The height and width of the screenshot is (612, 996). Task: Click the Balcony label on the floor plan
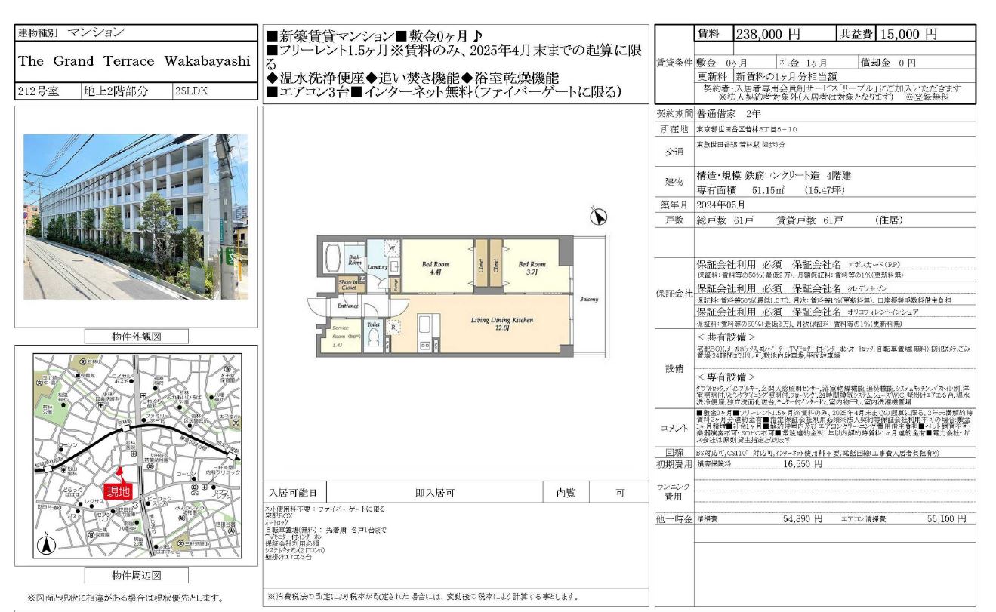pyautogui.click(x=589, y=300)
